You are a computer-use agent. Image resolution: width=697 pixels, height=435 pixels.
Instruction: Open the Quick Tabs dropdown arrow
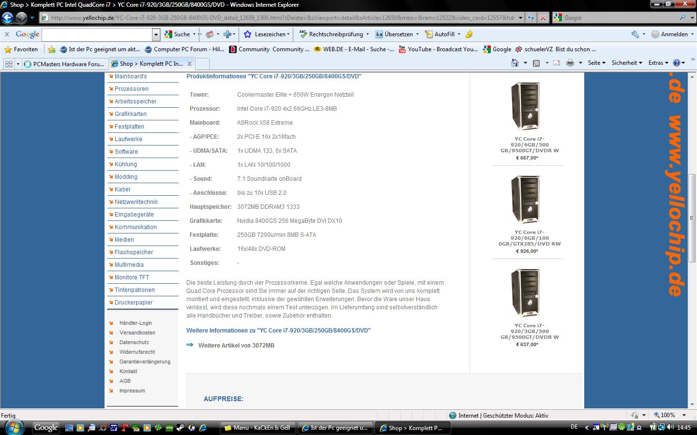pos(18,64)
